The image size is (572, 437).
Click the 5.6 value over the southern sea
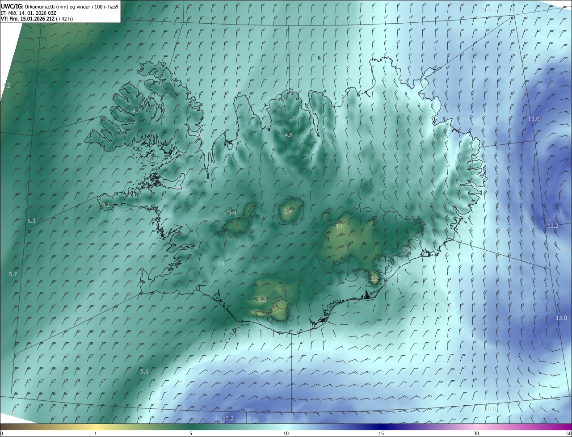click(144, 371)
